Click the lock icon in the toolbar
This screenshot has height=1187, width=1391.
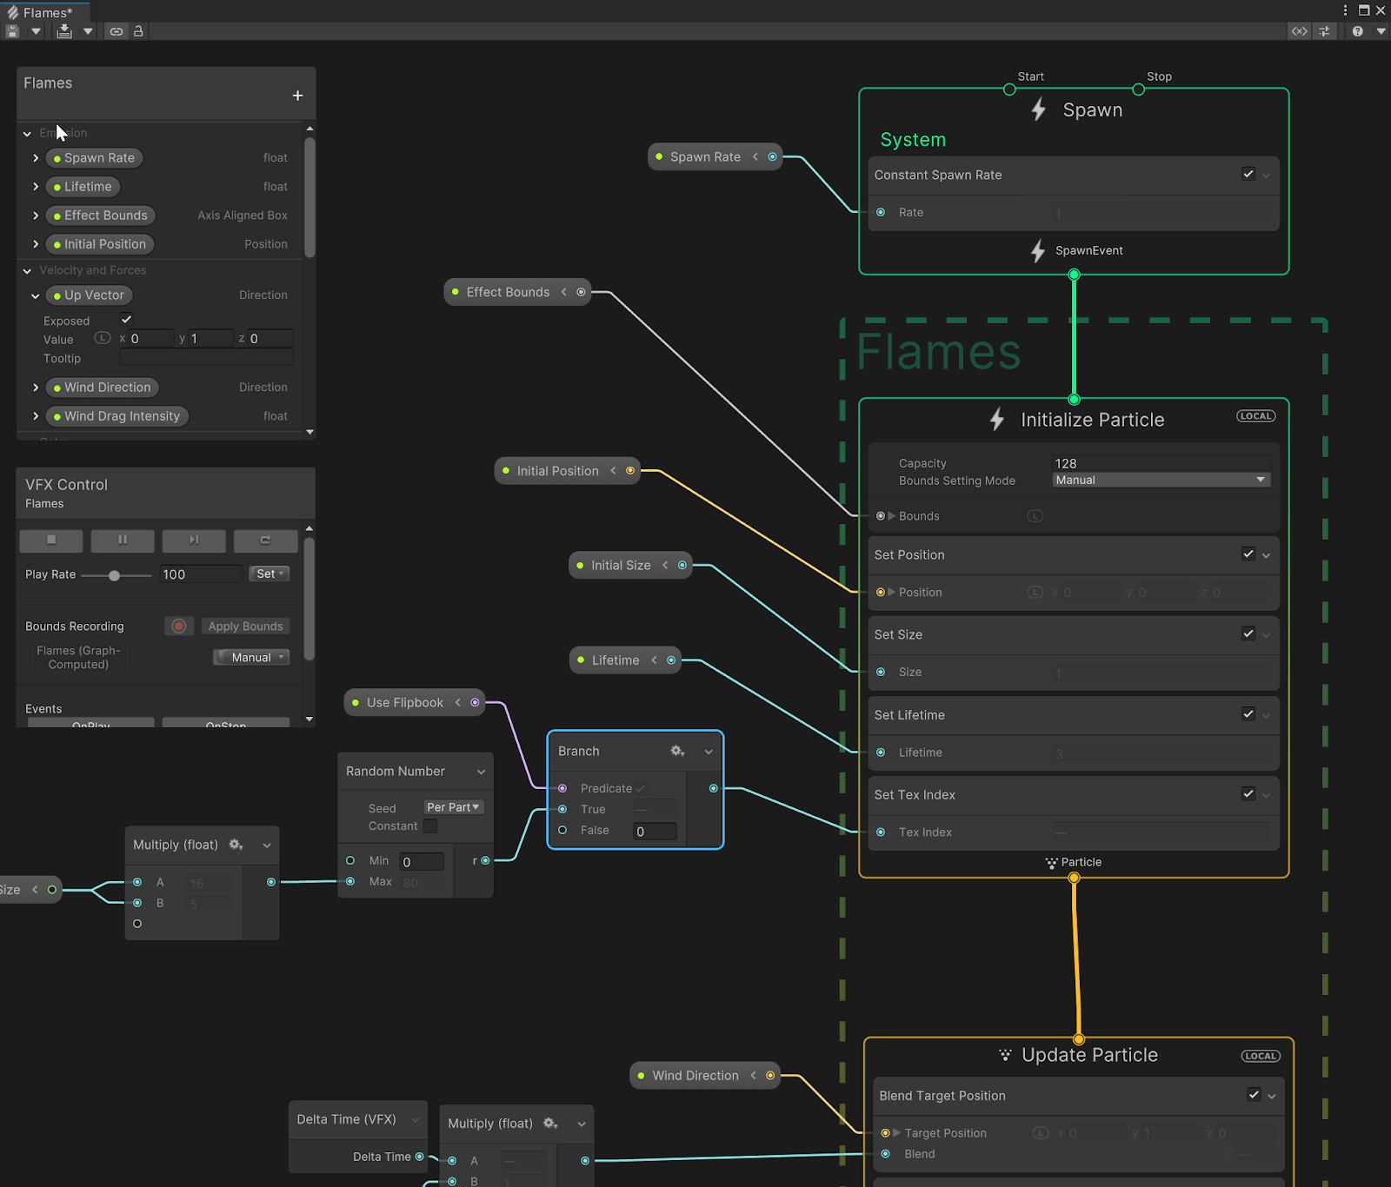(x=139, y=30)
